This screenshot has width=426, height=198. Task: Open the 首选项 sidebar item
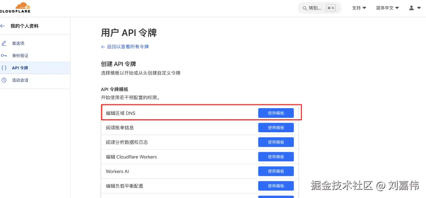[x=35, y=43]
